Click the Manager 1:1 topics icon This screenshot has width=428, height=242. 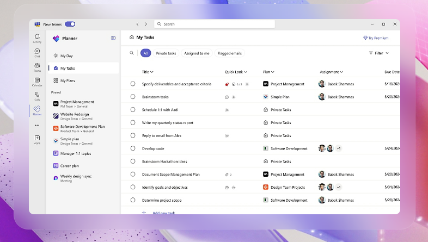click(56, 153)
